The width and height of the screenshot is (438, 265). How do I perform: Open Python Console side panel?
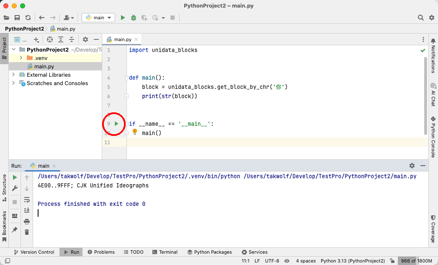coord(433,137)
